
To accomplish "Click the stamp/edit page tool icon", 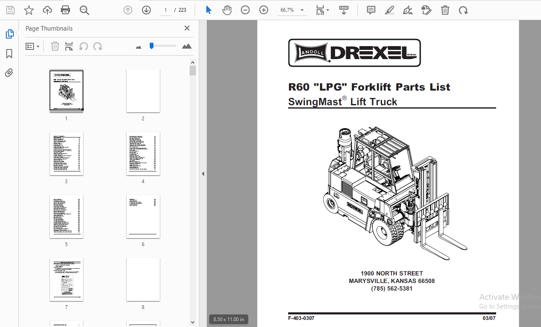I will pyautogui.click(x=427, y=10).
